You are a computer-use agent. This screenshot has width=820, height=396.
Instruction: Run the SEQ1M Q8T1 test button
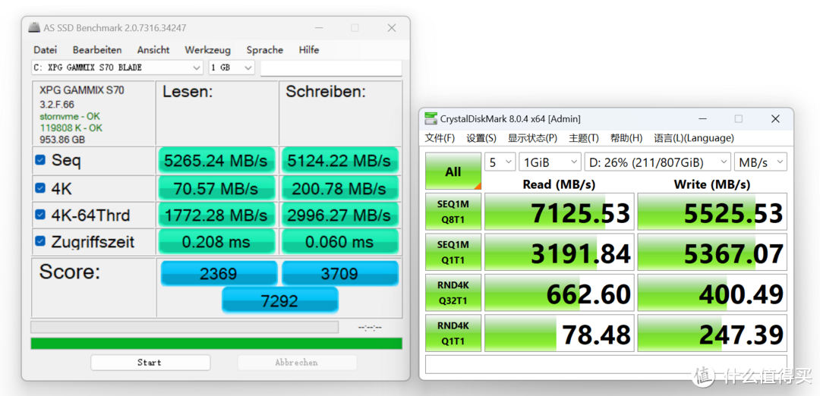coord(453,212)
